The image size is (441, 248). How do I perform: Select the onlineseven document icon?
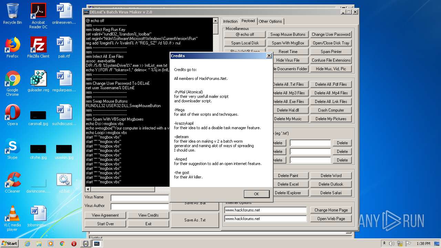[64, 14]
